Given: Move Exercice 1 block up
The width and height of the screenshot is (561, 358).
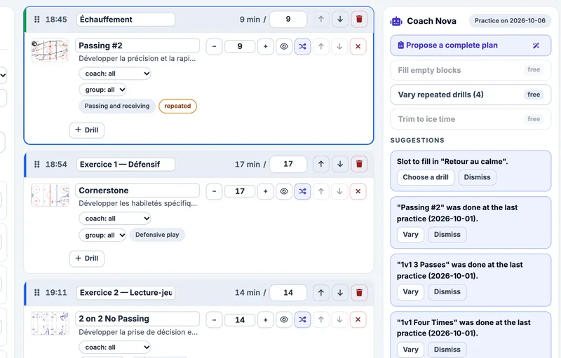Looking at the screenshot, I should click(x=321, y=164).
